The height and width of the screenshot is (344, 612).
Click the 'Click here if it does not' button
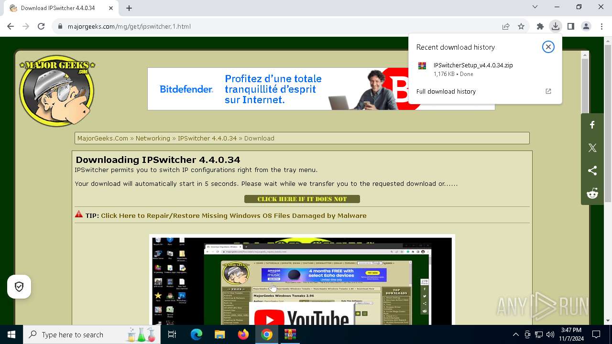[302, 199]
